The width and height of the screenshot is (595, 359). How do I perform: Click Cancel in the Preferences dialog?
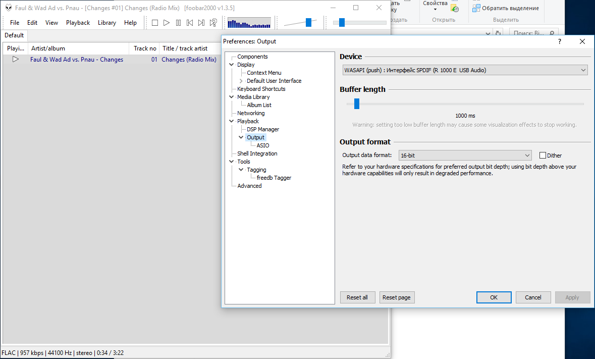(533, 297)
